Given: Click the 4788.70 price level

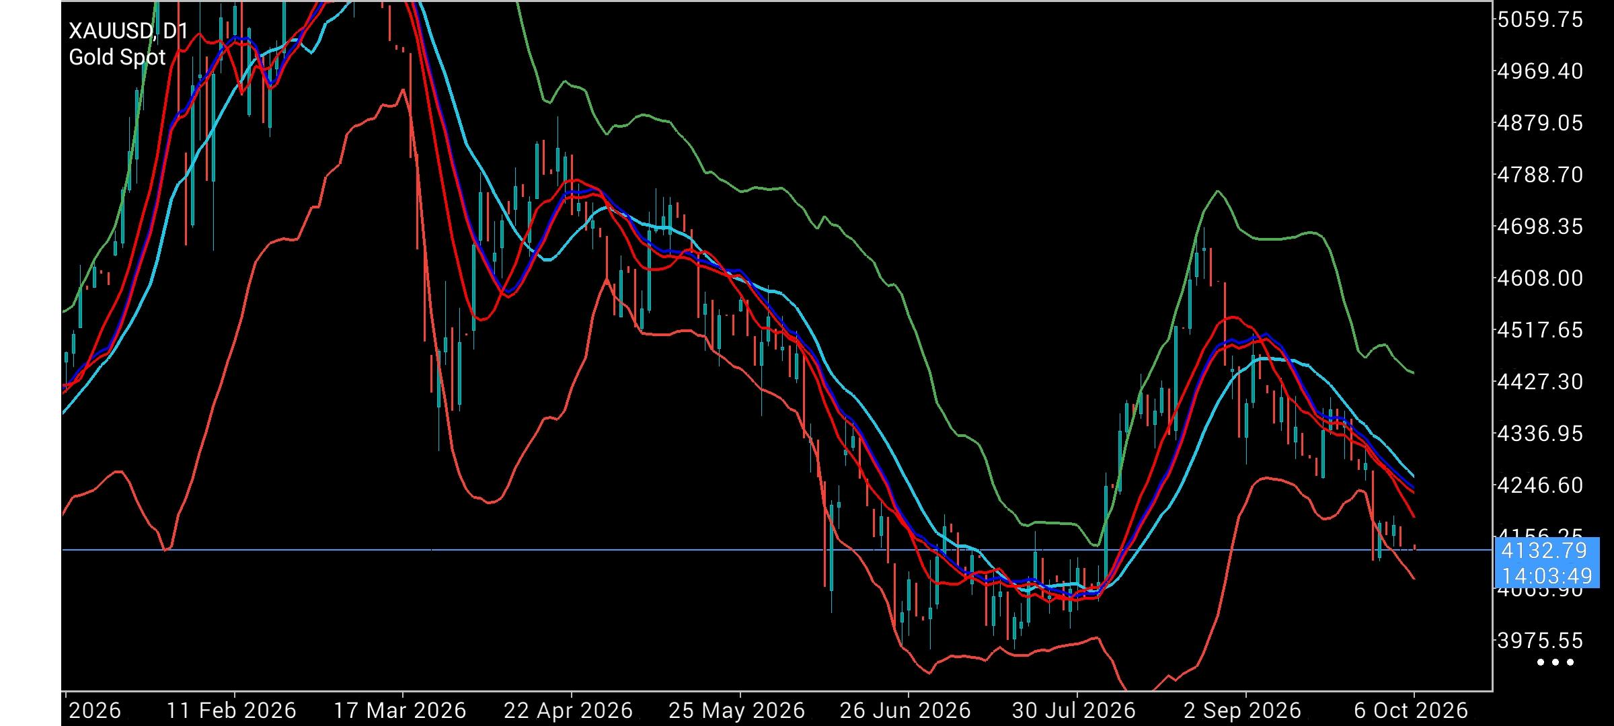Looking at the screenshot, I should pos(1540,175).
